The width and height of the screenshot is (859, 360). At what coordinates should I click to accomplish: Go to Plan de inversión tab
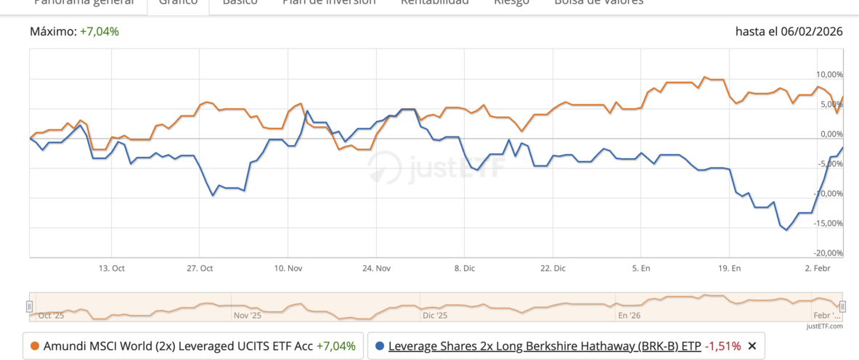pos(329,2)
